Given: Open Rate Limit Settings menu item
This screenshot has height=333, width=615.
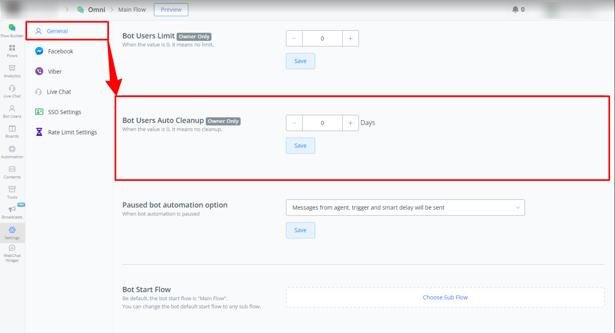Looking at the screenshot, I should (72, 132).
